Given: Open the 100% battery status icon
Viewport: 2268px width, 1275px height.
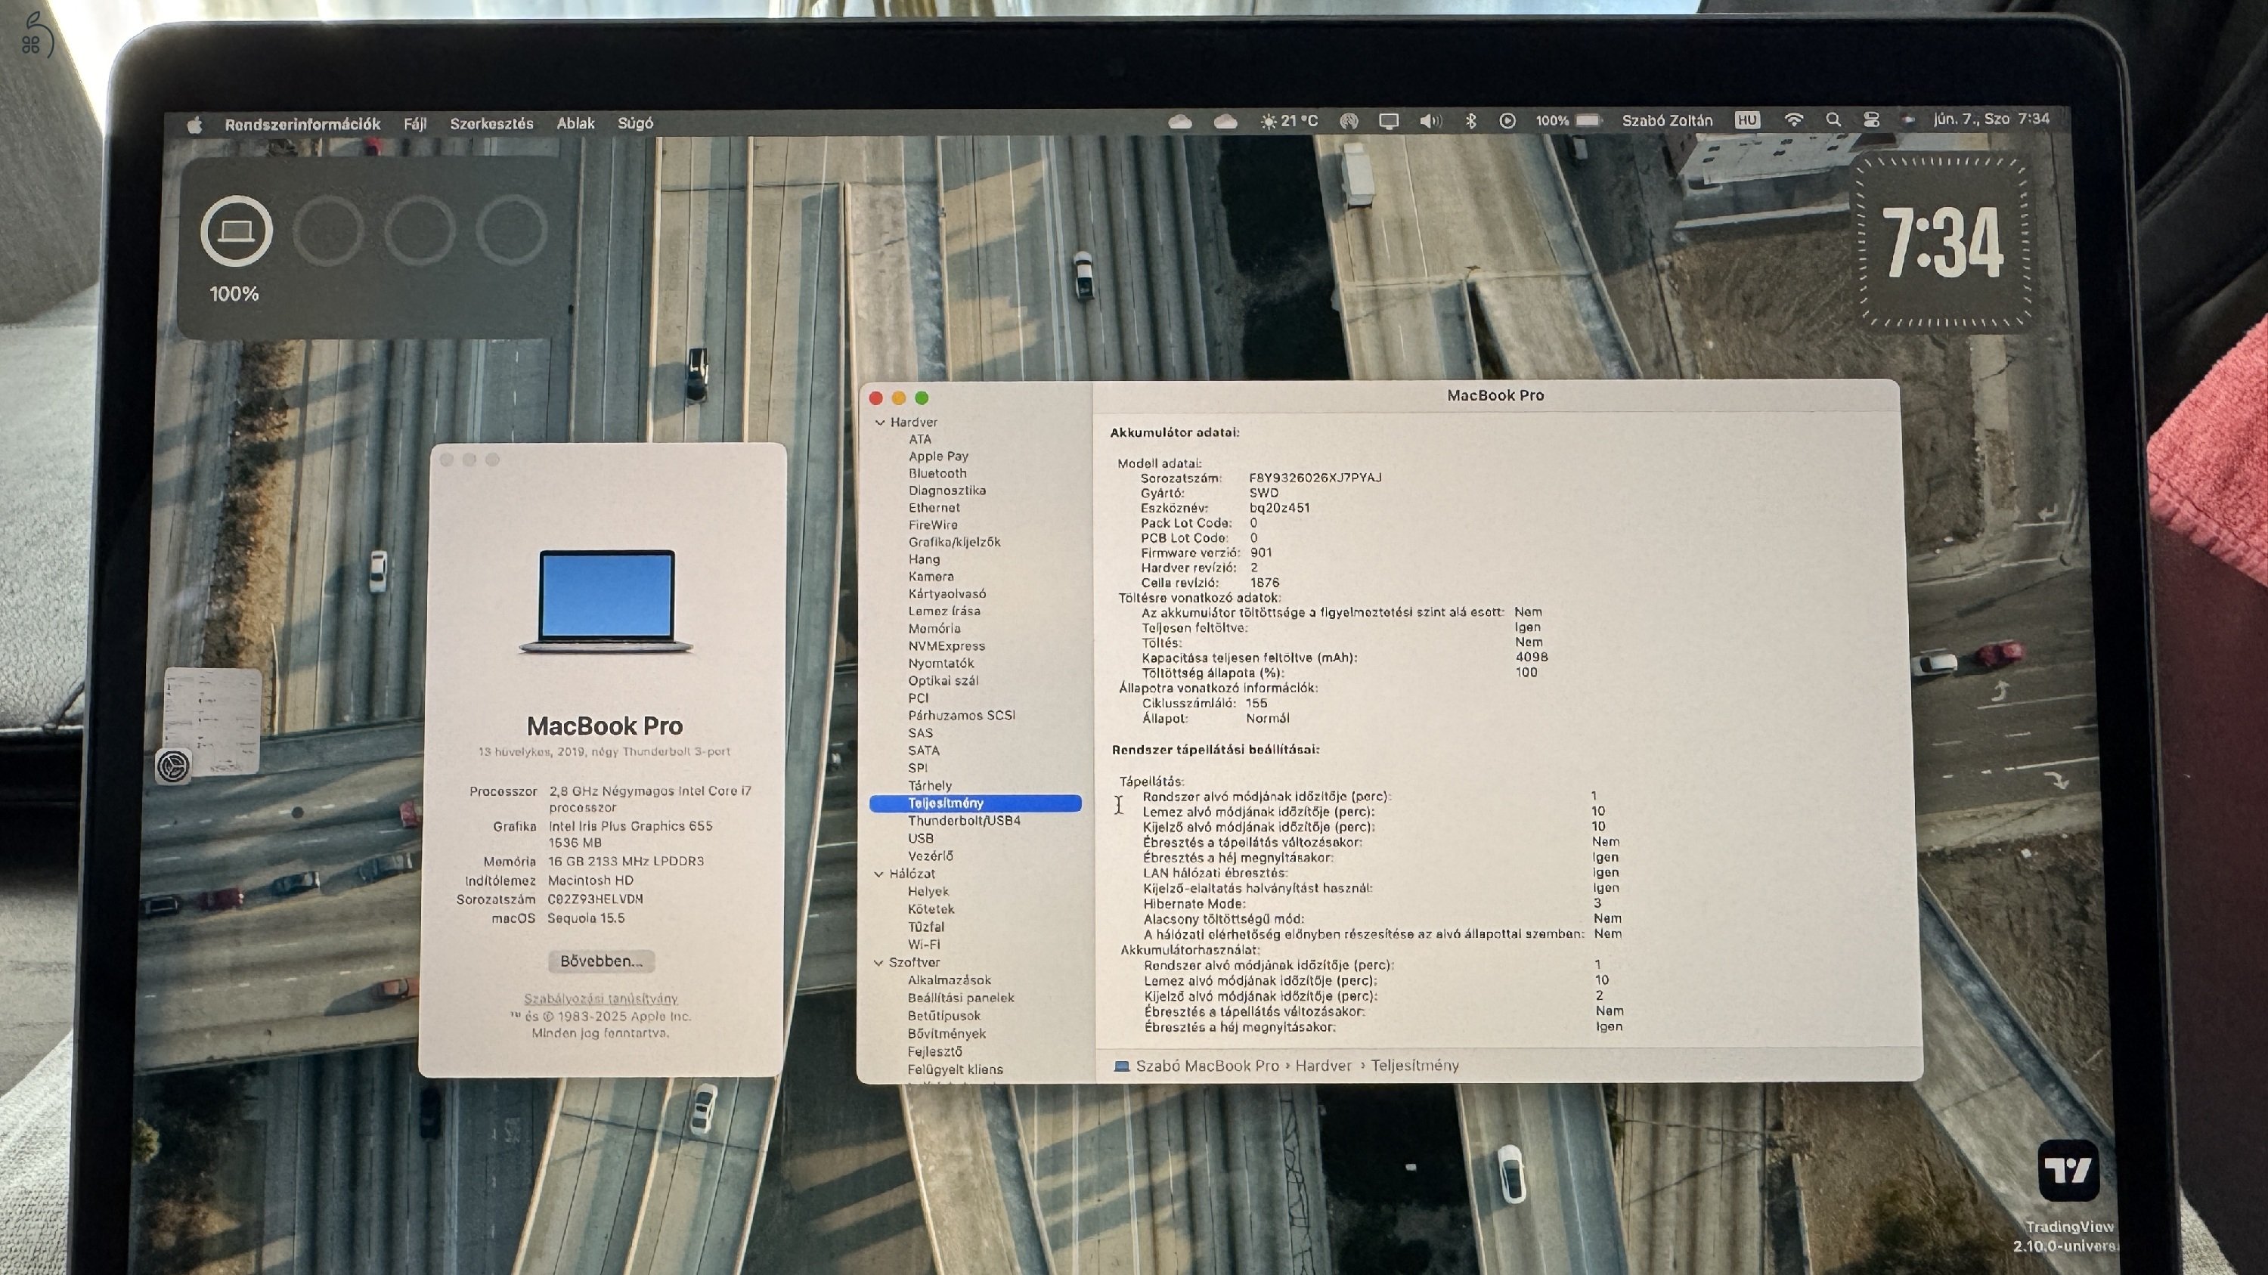Looking at the screenshot, I should 1569,121.
